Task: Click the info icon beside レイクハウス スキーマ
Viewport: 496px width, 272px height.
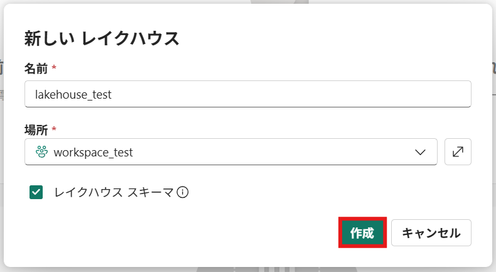Action: click(183, 192)
